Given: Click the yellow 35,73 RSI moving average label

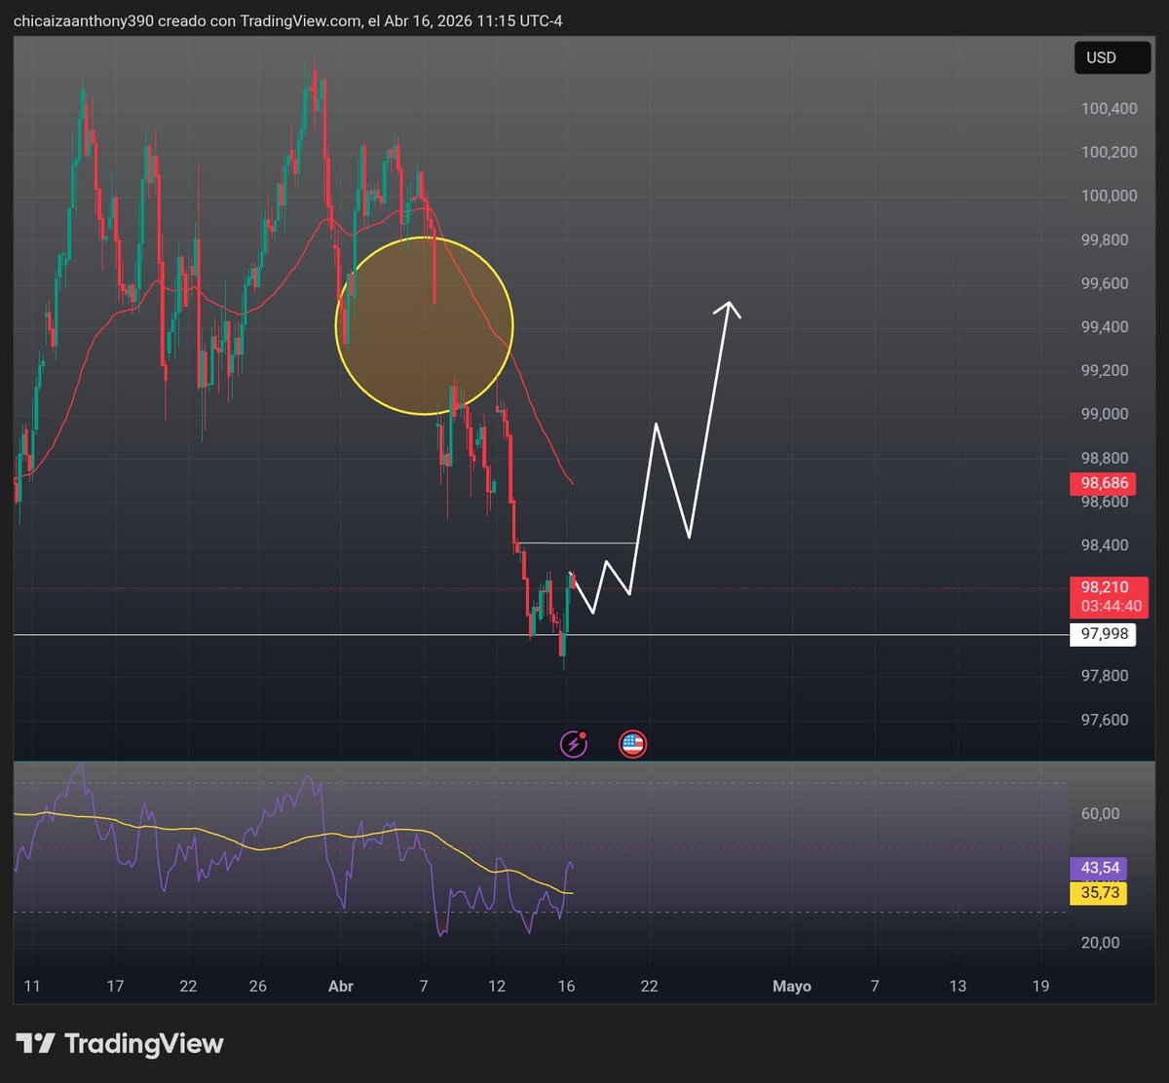Looking at the screenshot, I should pos(1099,892).
